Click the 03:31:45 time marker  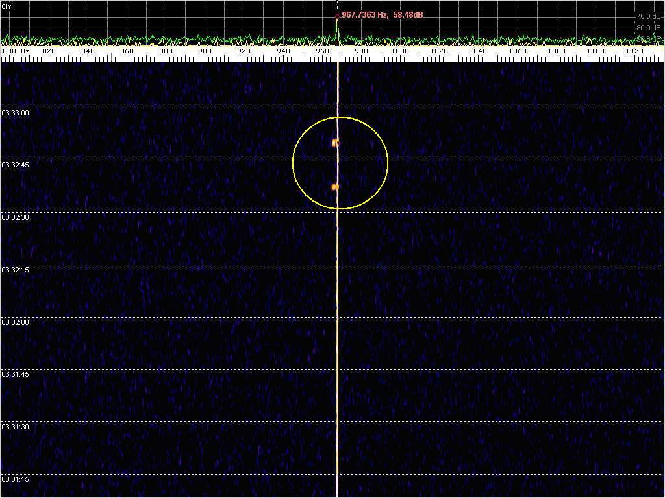point(15,374)
